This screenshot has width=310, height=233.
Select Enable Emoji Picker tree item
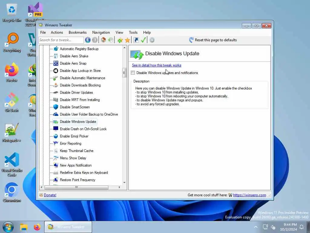point(74,136)
